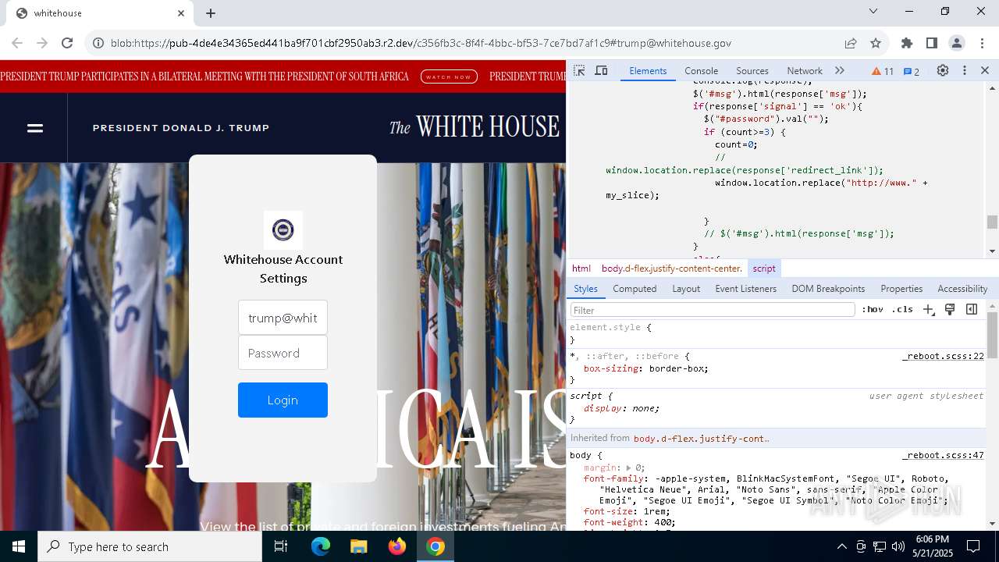999x562 pixels.
Task: Go back using browser back arrow
Action: pyautogui.click(x=17, y=43)
